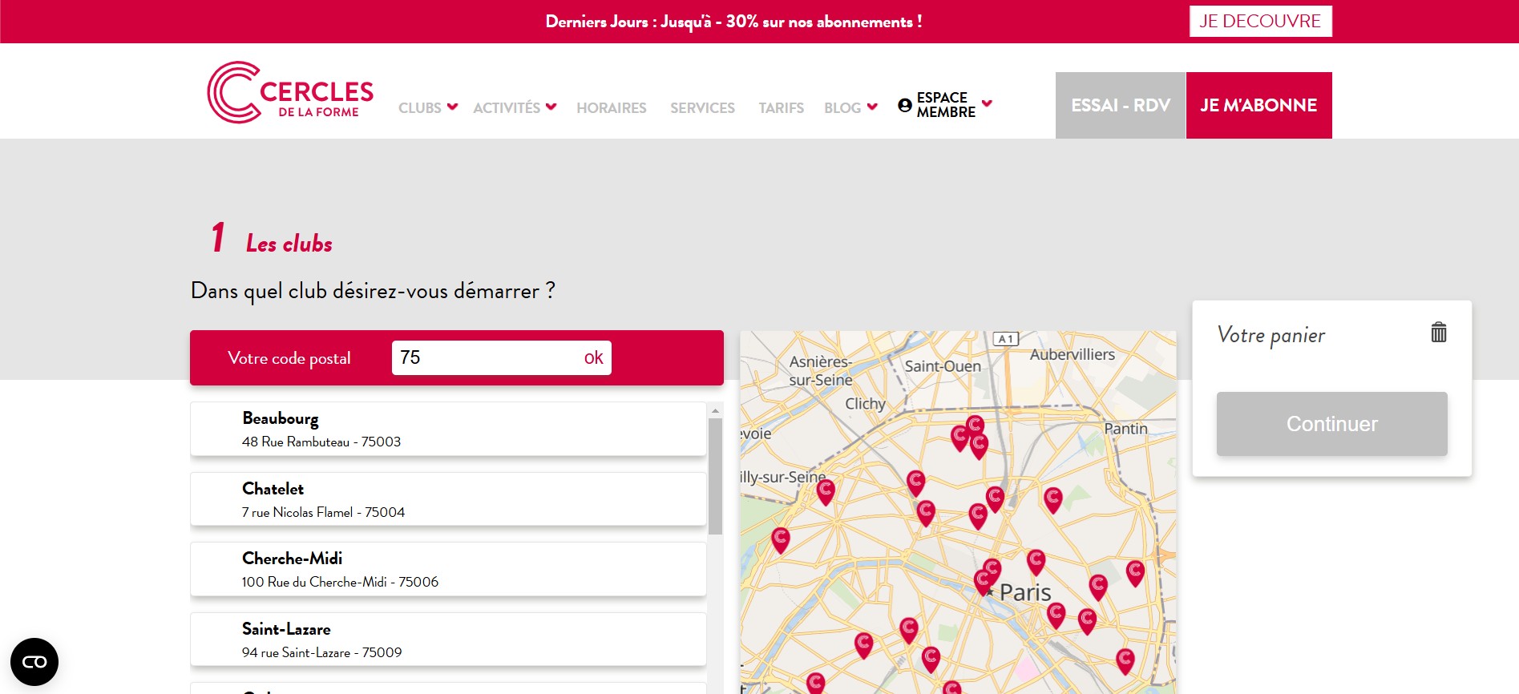
Task: Click the 'Dans quel club désirez-vous démarrer' question
Action: point(373,291)
